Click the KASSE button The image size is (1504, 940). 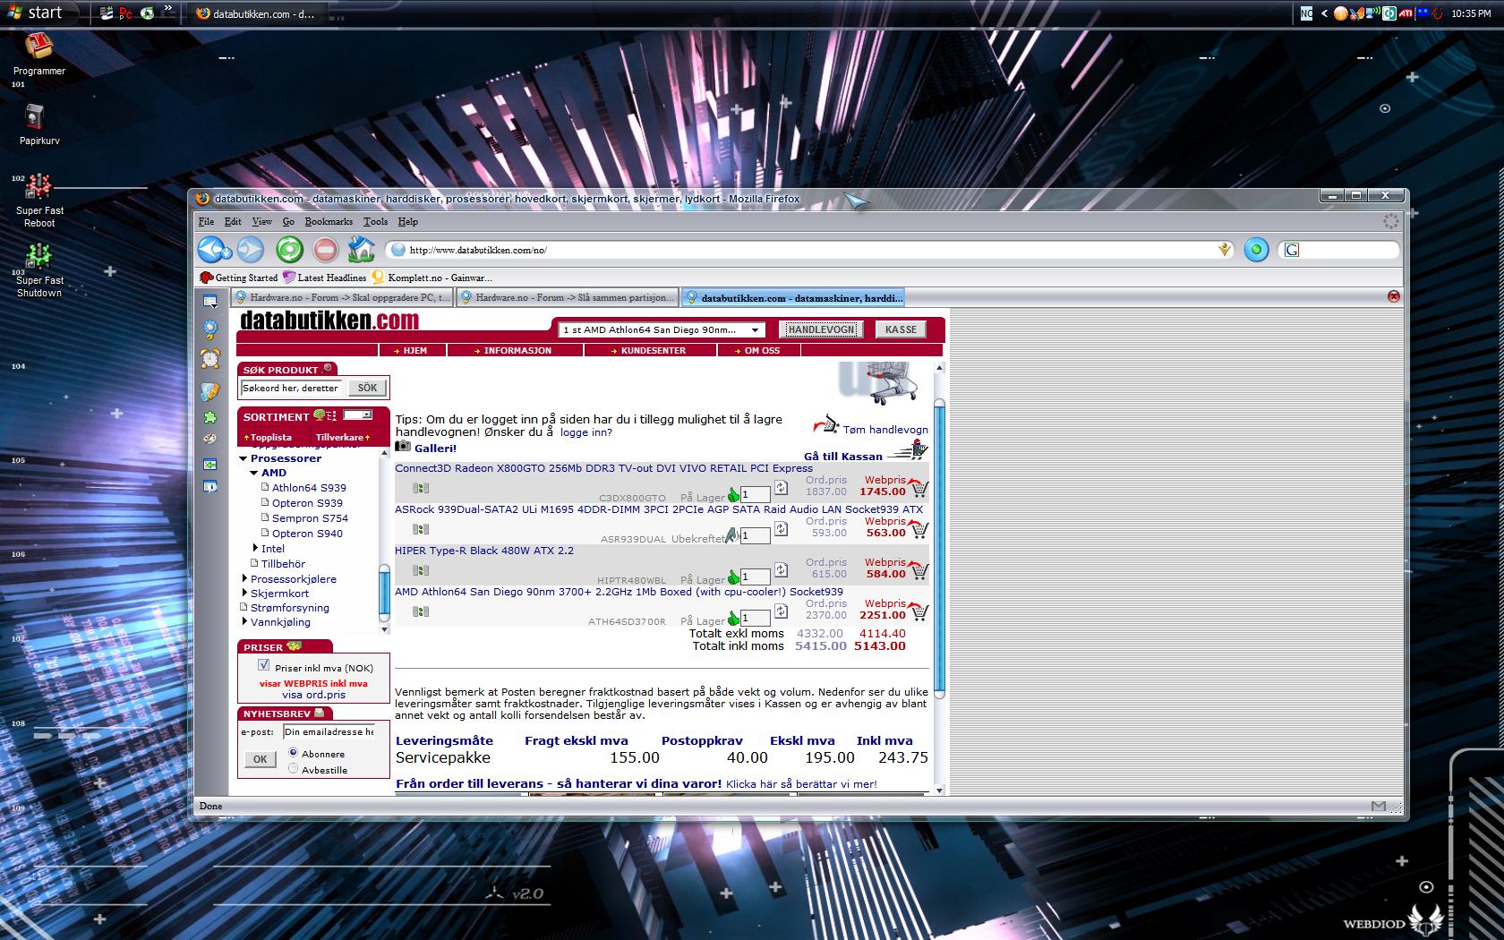901,329
